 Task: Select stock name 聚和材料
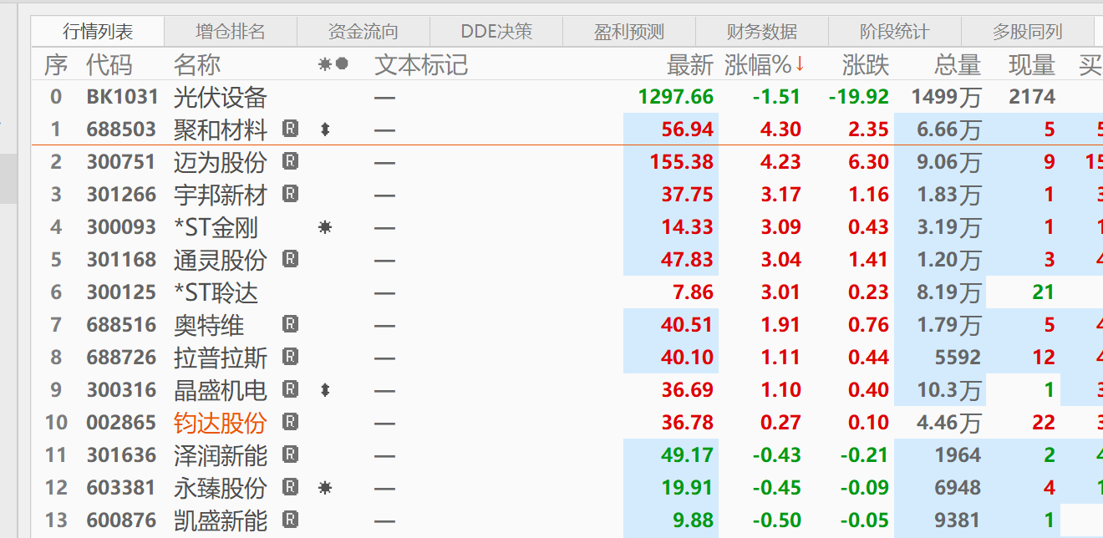[221, 129]
